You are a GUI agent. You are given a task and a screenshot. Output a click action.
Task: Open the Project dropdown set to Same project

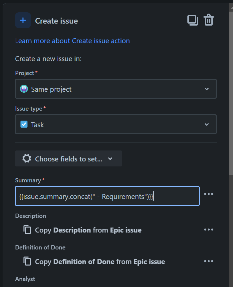(x=116, y=89)
